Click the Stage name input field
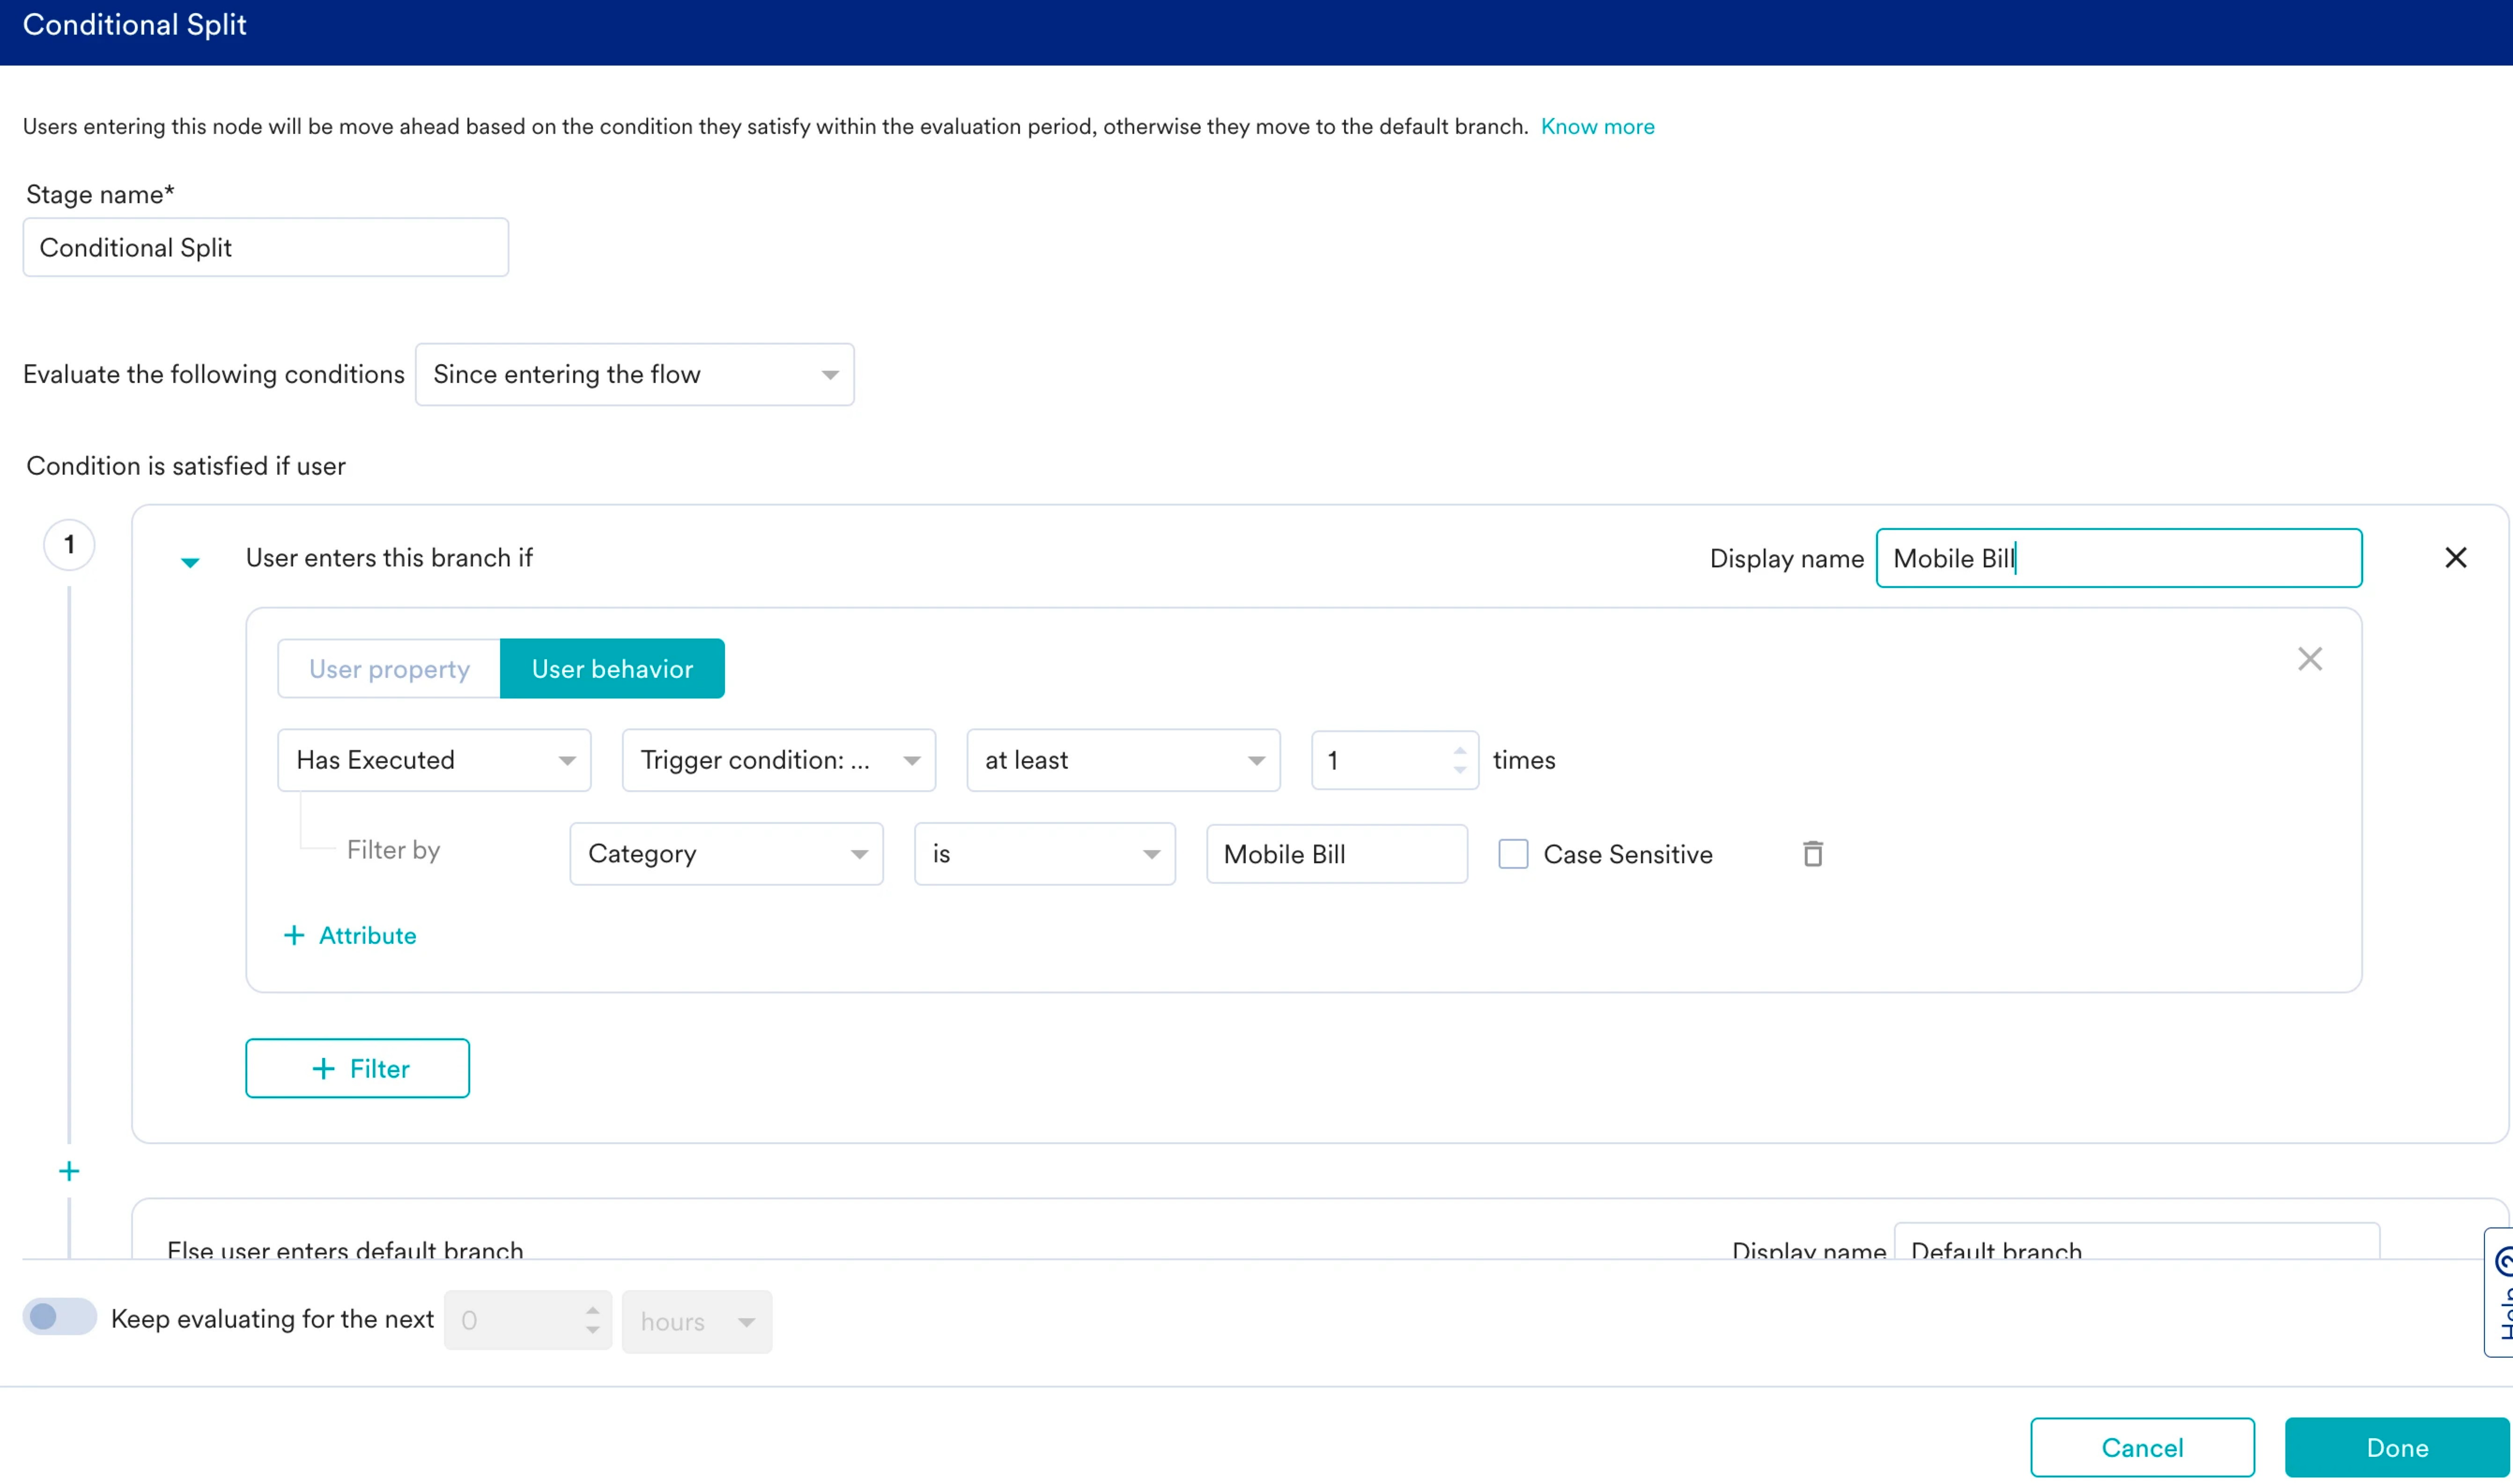2513x1484 pixels. (x=265, y=247)
